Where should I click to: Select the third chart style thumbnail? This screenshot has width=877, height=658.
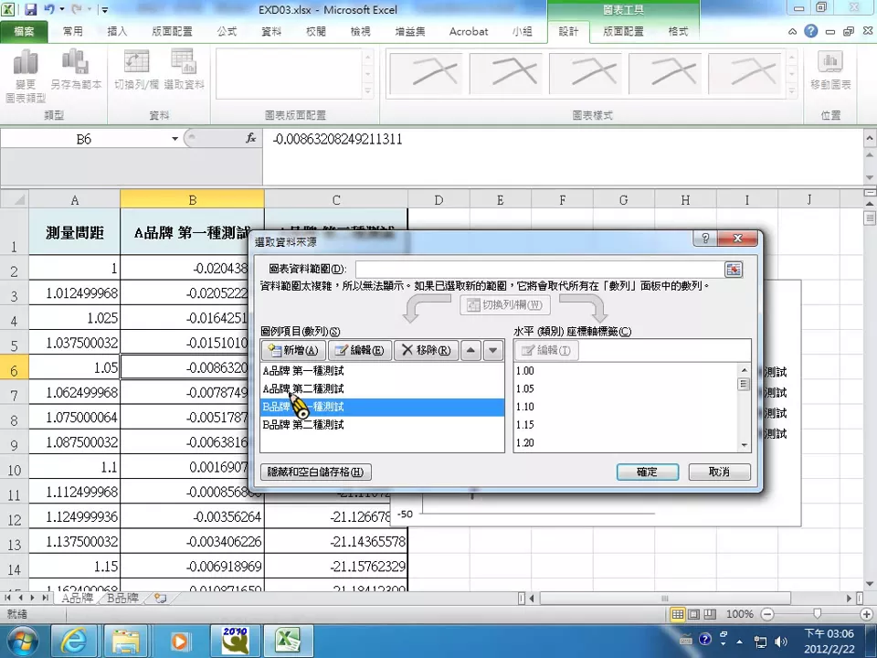[585, 73]
